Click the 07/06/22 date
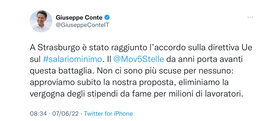This screenshot has height=121, width=271. click(x=65, y=114)
